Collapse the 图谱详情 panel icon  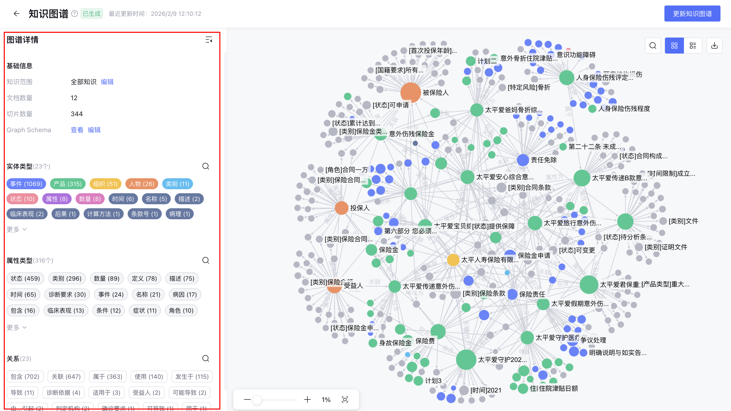[x=209, y=40]
